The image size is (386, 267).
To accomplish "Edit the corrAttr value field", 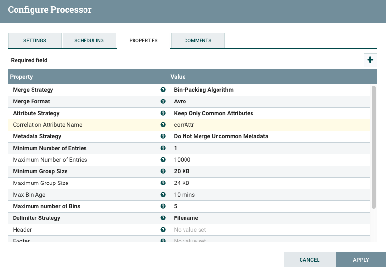I will point(249,125).
